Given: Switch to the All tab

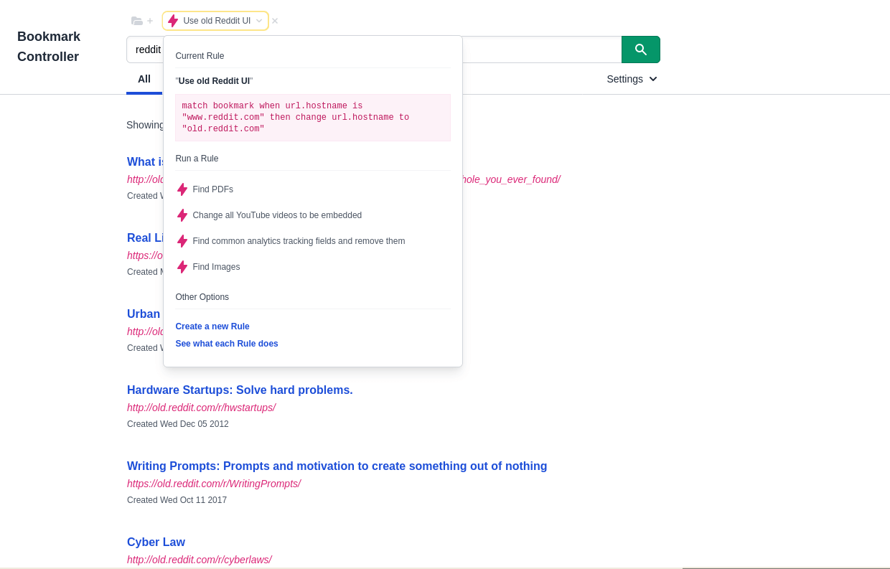Looking at the screenshot, I should pos(144,79).
